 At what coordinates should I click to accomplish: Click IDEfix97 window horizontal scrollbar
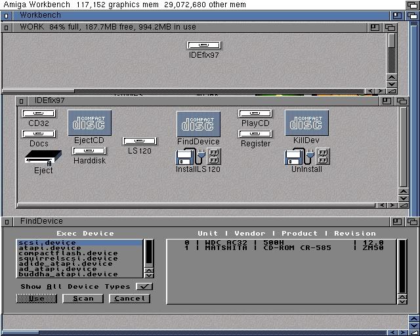coord(196,205)
